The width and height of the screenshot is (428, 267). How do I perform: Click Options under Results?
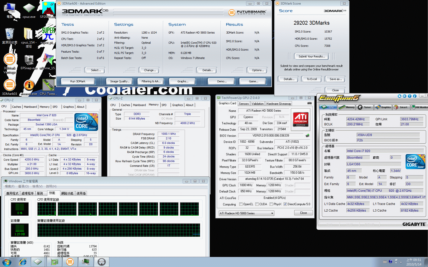(258, 70)
